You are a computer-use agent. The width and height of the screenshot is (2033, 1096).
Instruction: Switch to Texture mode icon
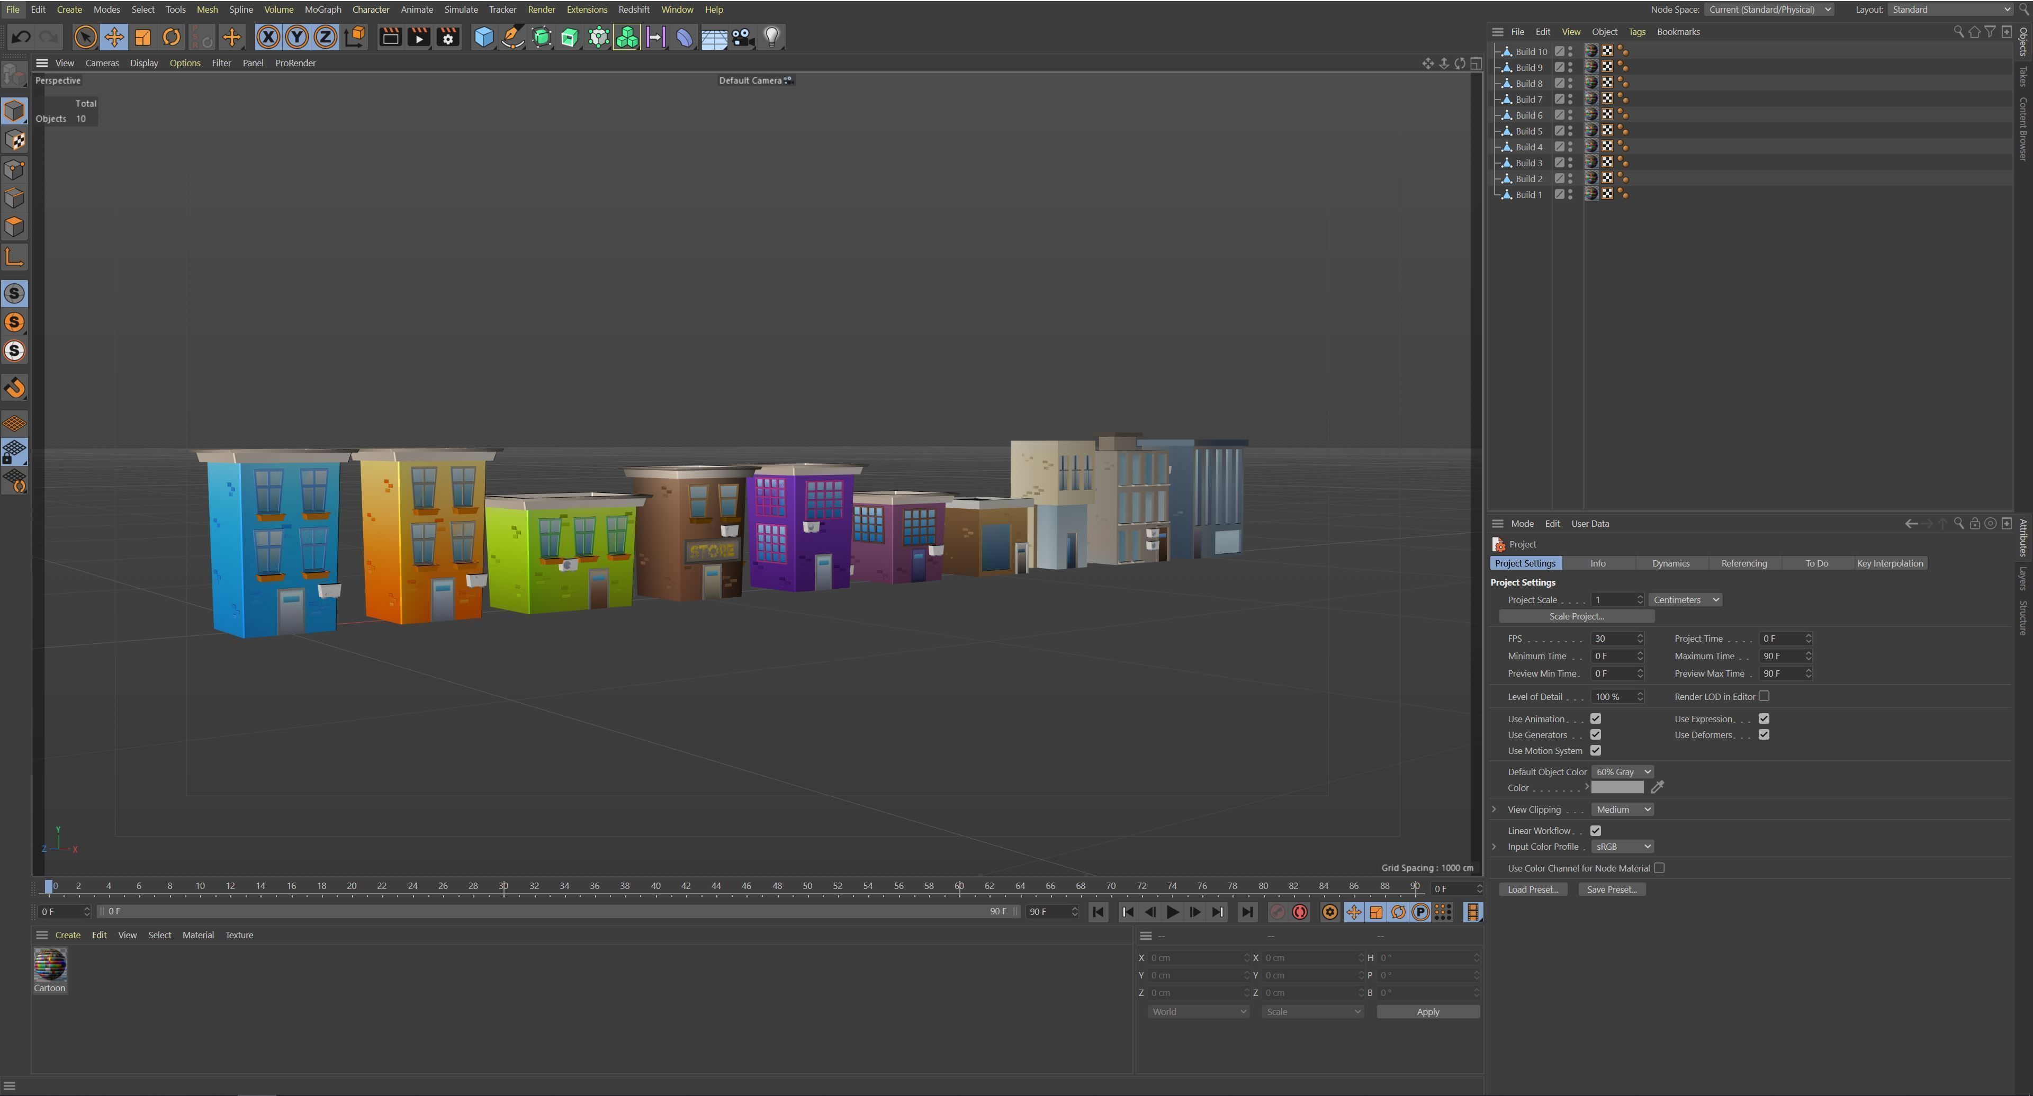click(14, 140)
